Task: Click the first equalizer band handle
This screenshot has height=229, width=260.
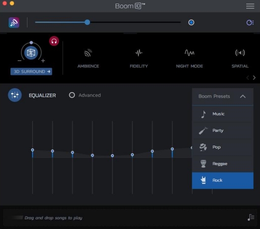Action: (x=33, y=150)
